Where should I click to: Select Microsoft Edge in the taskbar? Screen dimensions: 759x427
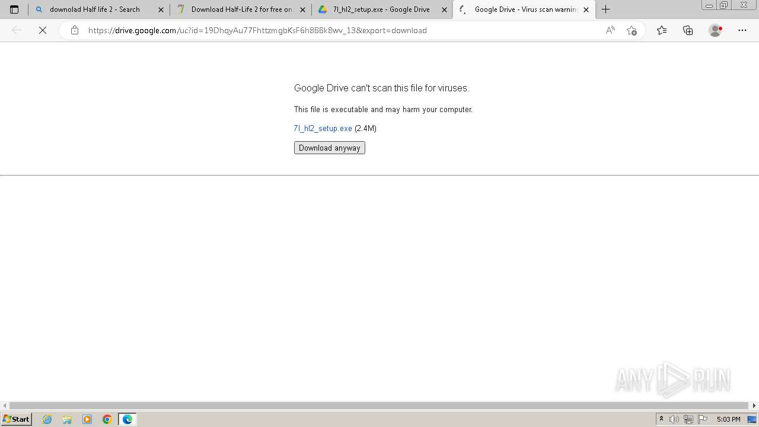pos(127,419)
